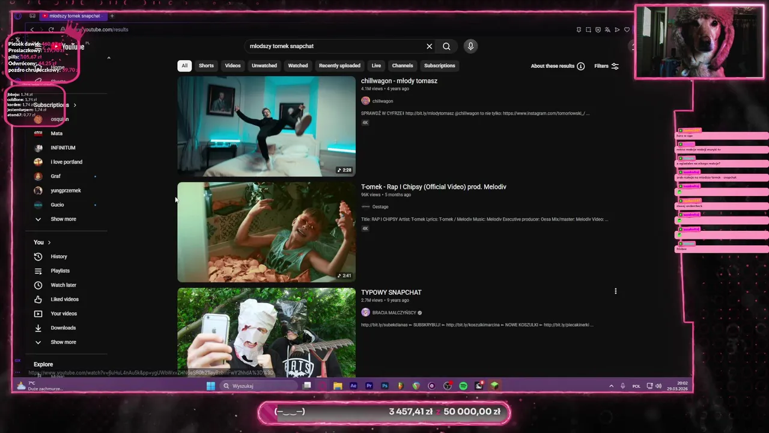The height and width of the screenshot is (433, 769).
Task: Select the Unwatched filter chip
Action: [x=264, y=66]
